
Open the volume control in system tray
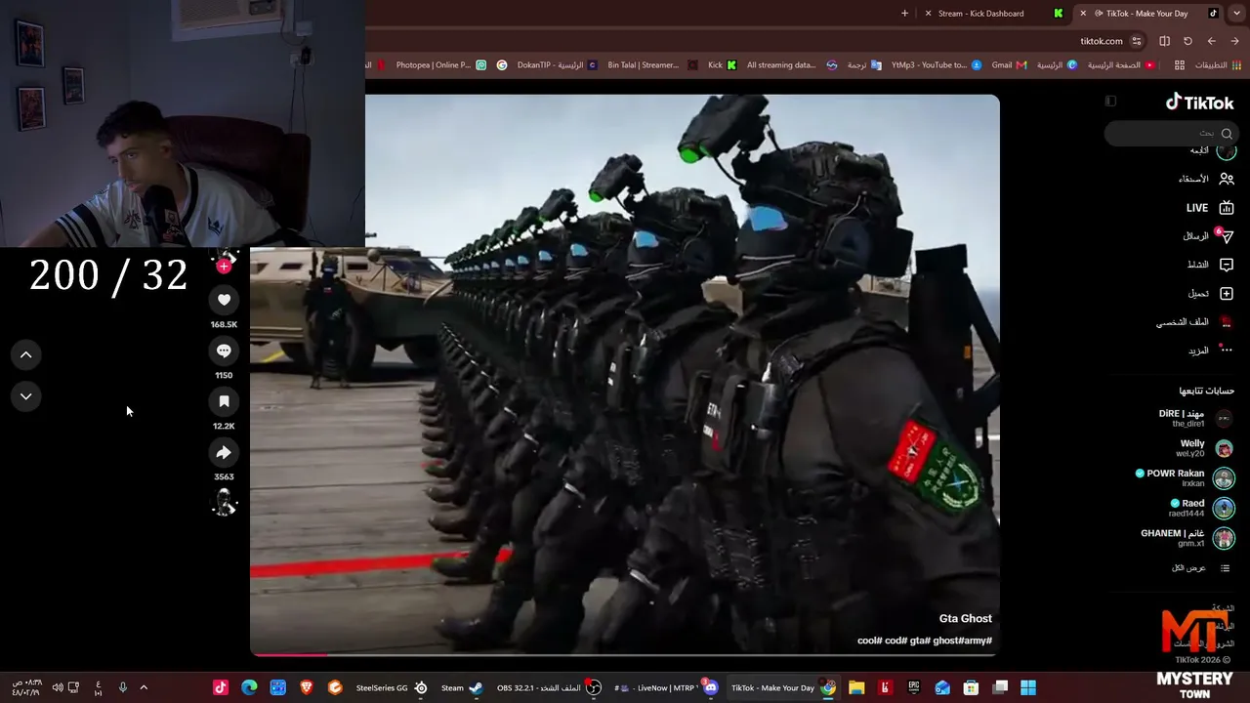[58, 687]
